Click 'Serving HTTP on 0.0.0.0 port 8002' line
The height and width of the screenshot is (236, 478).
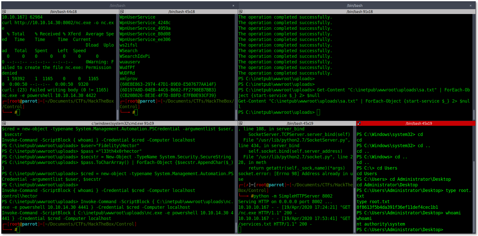click(285, 202)
